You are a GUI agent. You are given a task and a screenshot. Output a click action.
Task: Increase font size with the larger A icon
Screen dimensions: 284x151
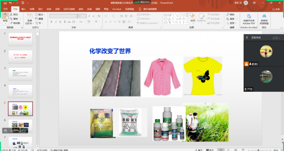[89, 16]
